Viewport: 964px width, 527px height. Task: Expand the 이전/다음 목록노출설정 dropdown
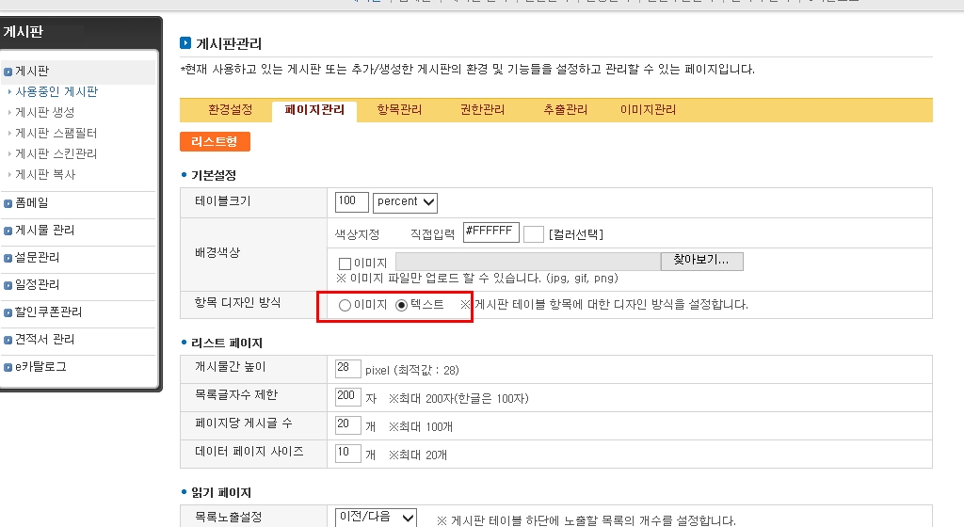pos(376,518)
